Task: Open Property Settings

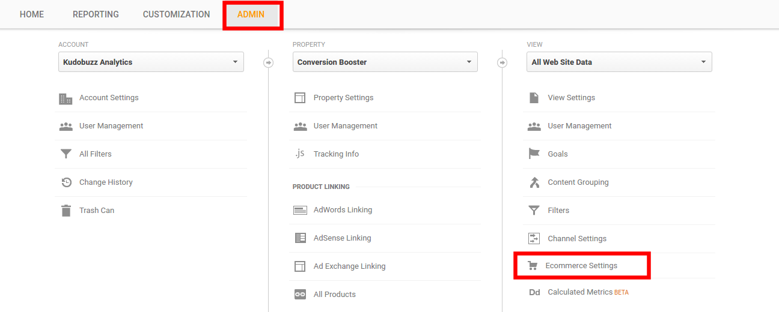Action: tap(343, 98)
